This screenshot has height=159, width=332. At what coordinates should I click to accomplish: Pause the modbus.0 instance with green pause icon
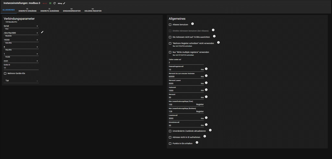pos(50,3)
